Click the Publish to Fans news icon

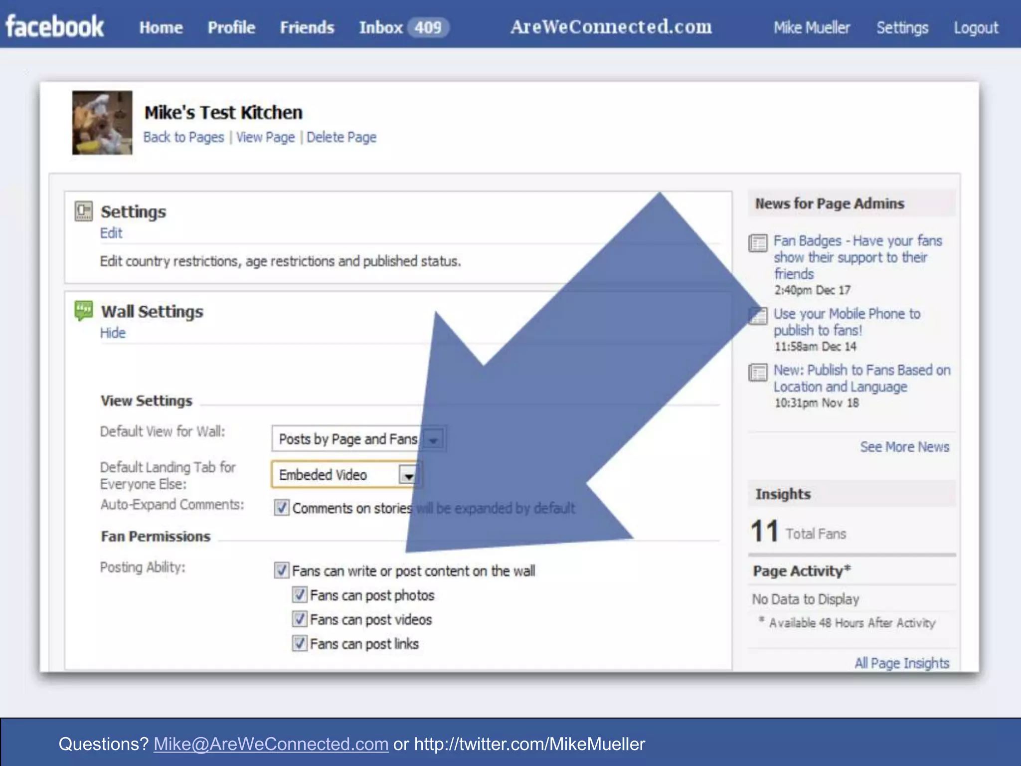tap(758, 372)
